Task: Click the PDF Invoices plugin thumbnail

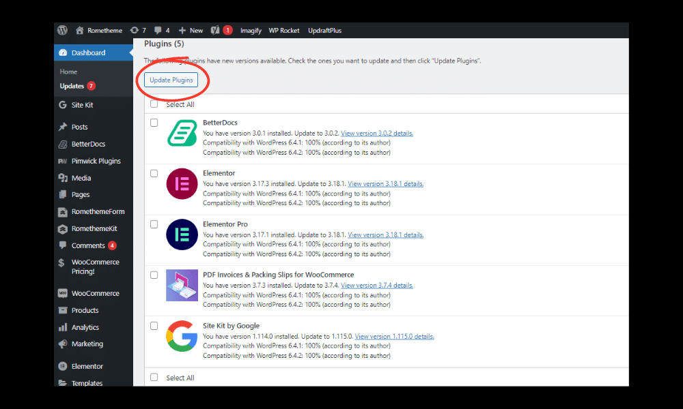Action: point(182,286)
